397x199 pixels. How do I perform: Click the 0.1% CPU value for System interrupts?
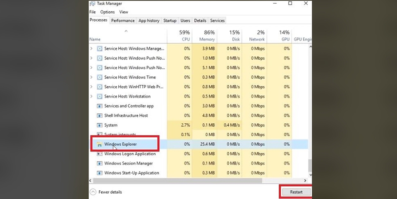[x=186, y=135]
